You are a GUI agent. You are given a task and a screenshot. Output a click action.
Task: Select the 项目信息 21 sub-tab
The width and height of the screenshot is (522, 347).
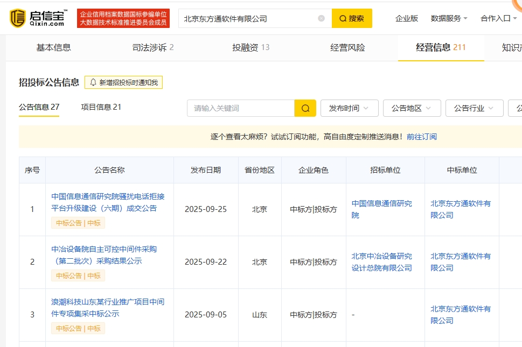(x=101, y=107)
